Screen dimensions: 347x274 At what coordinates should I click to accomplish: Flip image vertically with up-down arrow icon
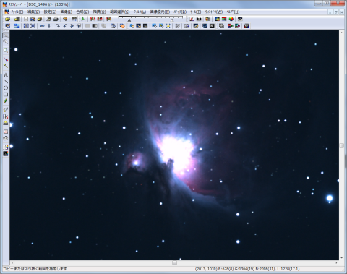coord(49,26)
